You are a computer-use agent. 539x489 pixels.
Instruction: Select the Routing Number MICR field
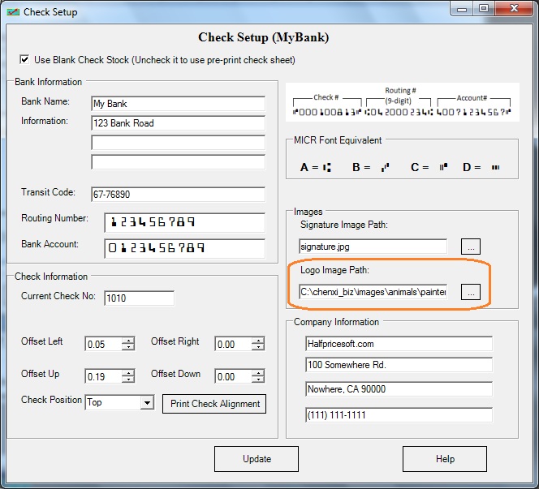[185, 222]
